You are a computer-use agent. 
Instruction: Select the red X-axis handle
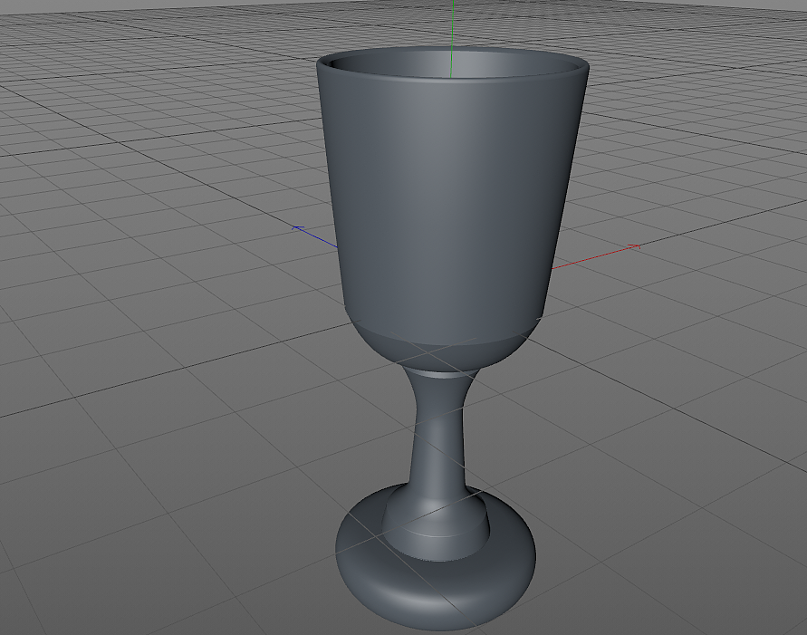(598, 256)
